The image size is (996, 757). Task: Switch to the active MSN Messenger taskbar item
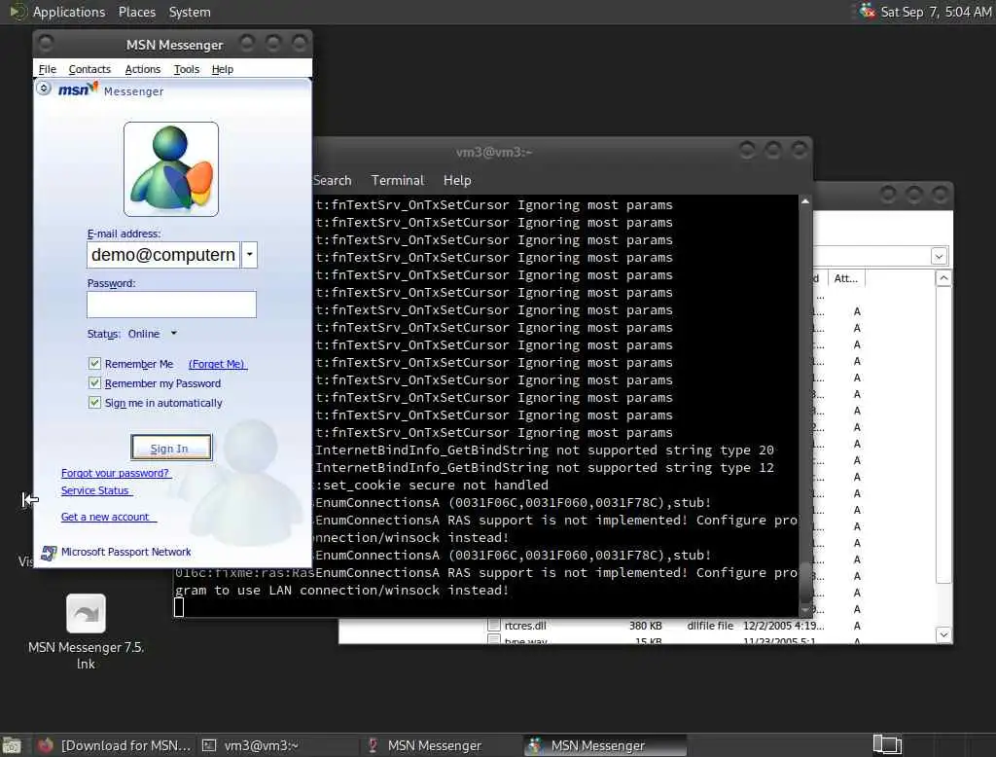605,745
